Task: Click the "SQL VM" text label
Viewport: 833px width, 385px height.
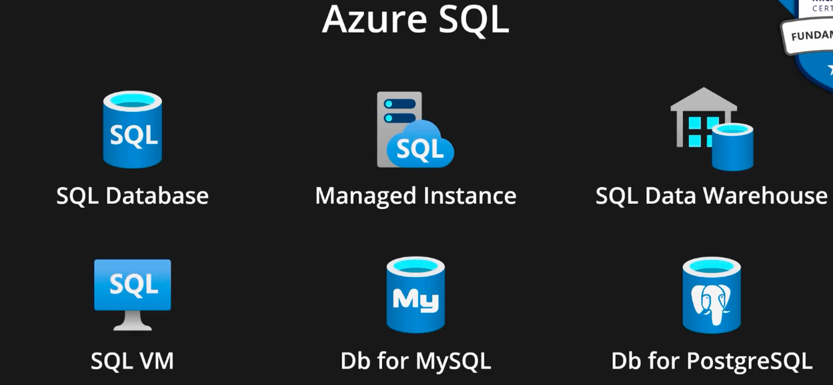Action: pos(132,360)
